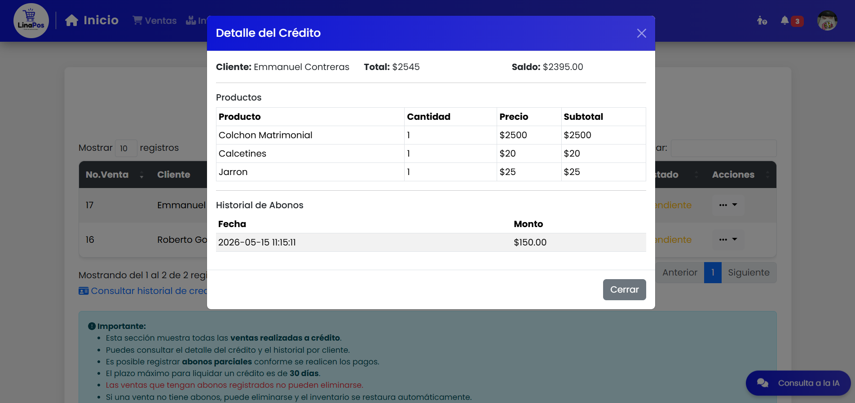
Task: Click client name Emmanuel Contreras
Action: coord(301,67)
